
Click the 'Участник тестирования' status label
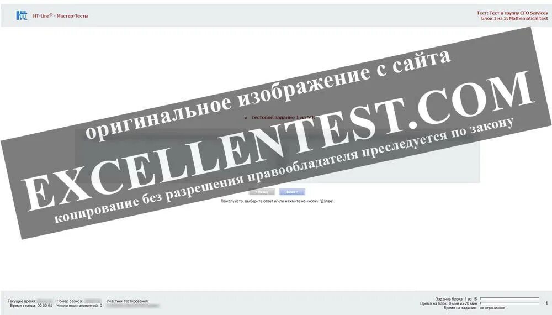pyautogui.click(x=128, y=301)
